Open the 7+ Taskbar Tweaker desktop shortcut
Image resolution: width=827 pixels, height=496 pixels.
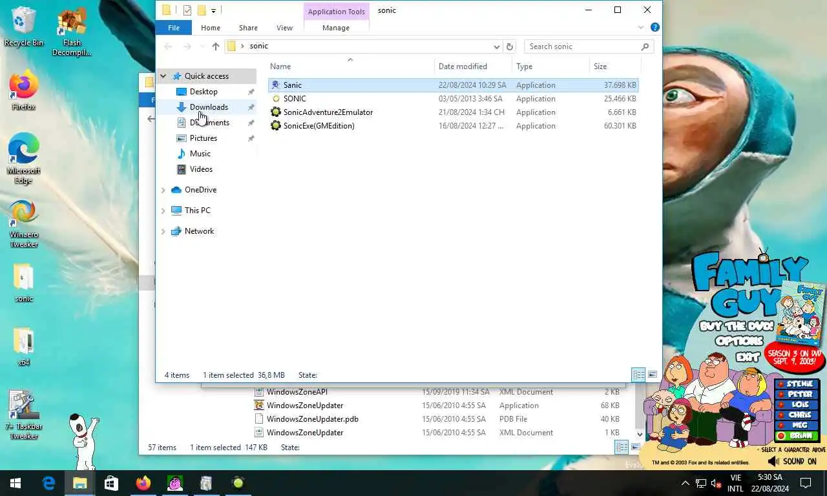point(24,415)
